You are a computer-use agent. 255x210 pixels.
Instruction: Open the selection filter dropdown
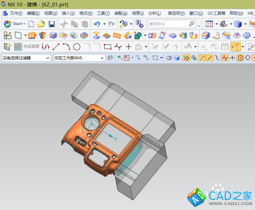coord(26,58)
